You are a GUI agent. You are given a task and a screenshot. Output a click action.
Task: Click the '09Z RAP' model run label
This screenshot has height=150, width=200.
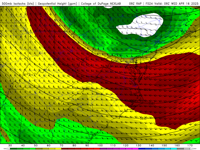(x=135, y=4)
